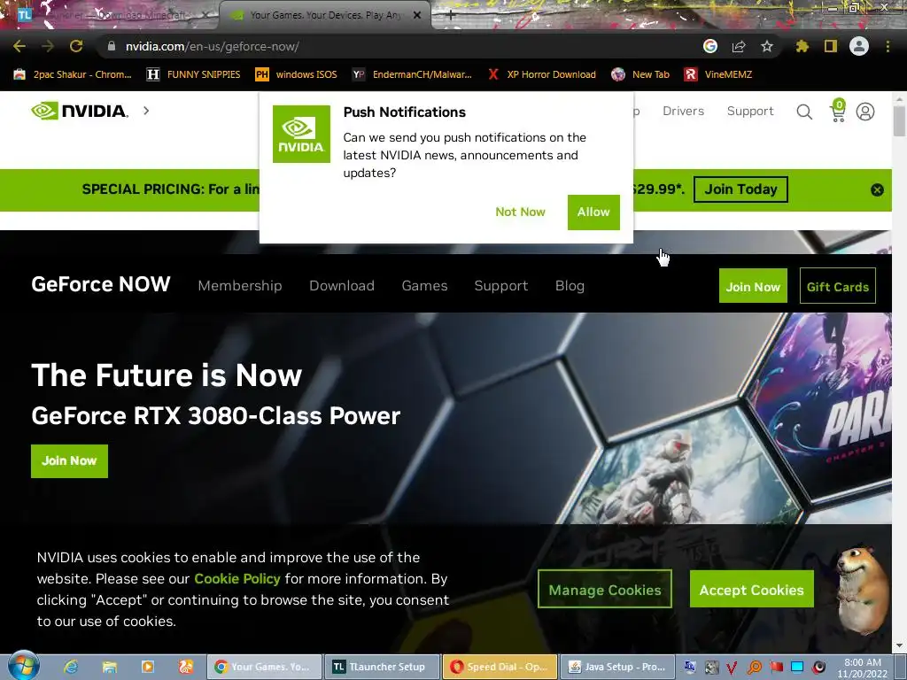Open the 2pac Shakur bookmark
This screenshot has width=907, height=680.
click(x=73, y=74)
